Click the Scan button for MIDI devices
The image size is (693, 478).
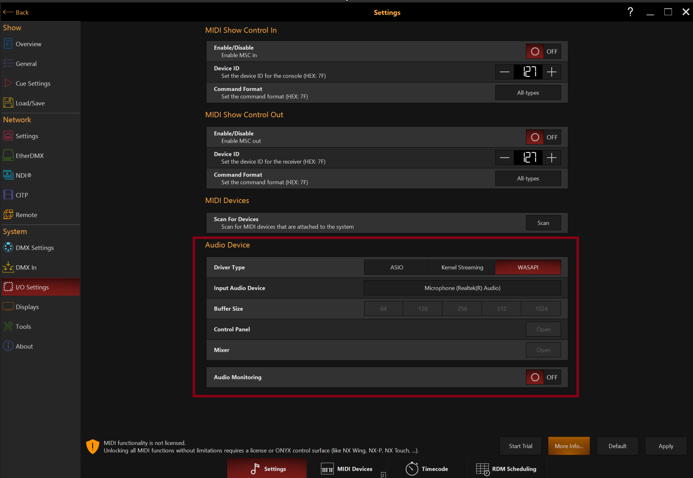point(543,223)
